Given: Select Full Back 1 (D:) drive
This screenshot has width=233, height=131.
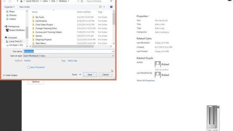Looking at the screenshot, I should [16, 45].
